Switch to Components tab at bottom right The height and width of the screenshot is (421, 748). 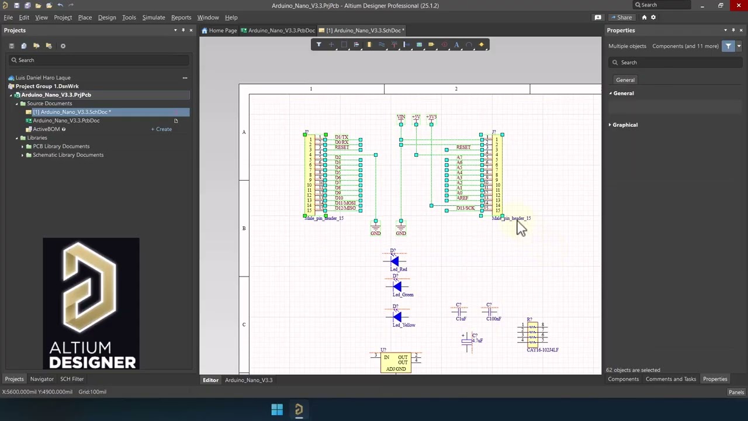click(x=624, y=379)
